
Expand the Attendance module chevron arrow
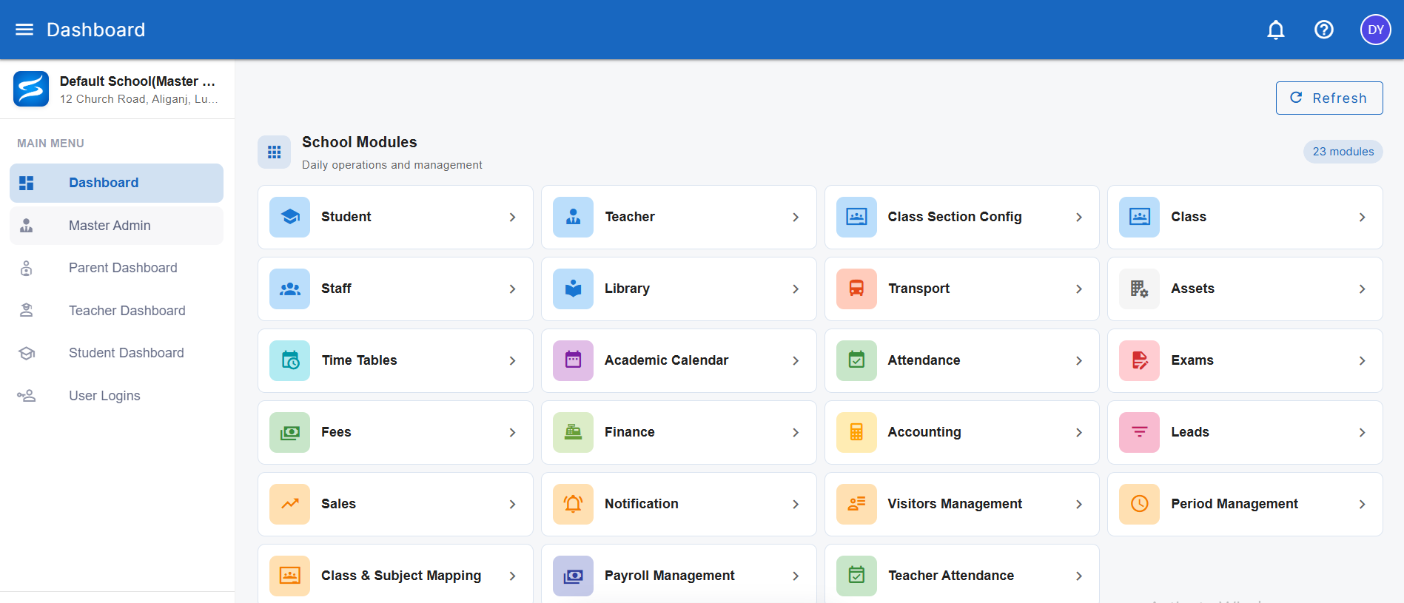tap(1079, 360)
